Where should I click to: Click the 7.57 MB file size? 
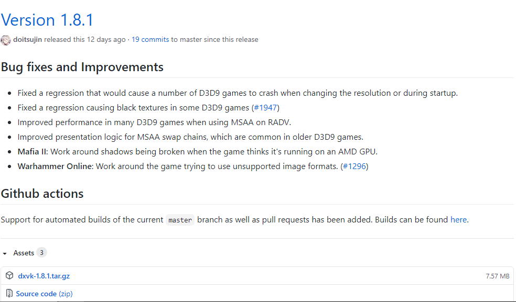coord(497,276)
